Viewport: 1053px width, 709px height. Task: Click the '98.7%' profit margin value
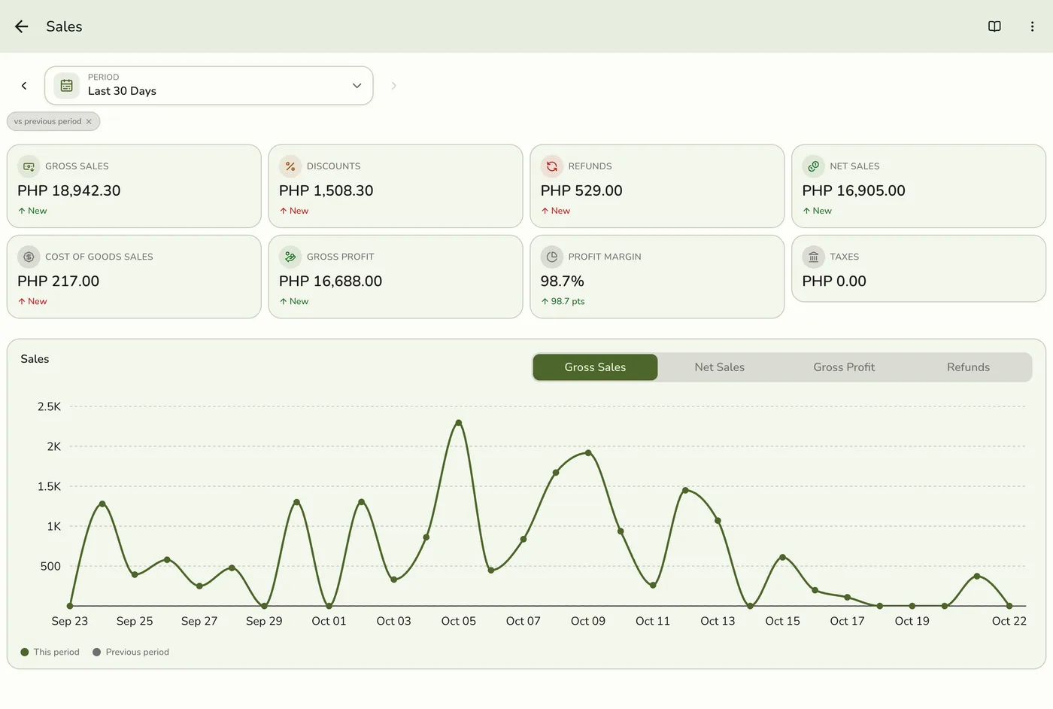[x=563, y=281]
